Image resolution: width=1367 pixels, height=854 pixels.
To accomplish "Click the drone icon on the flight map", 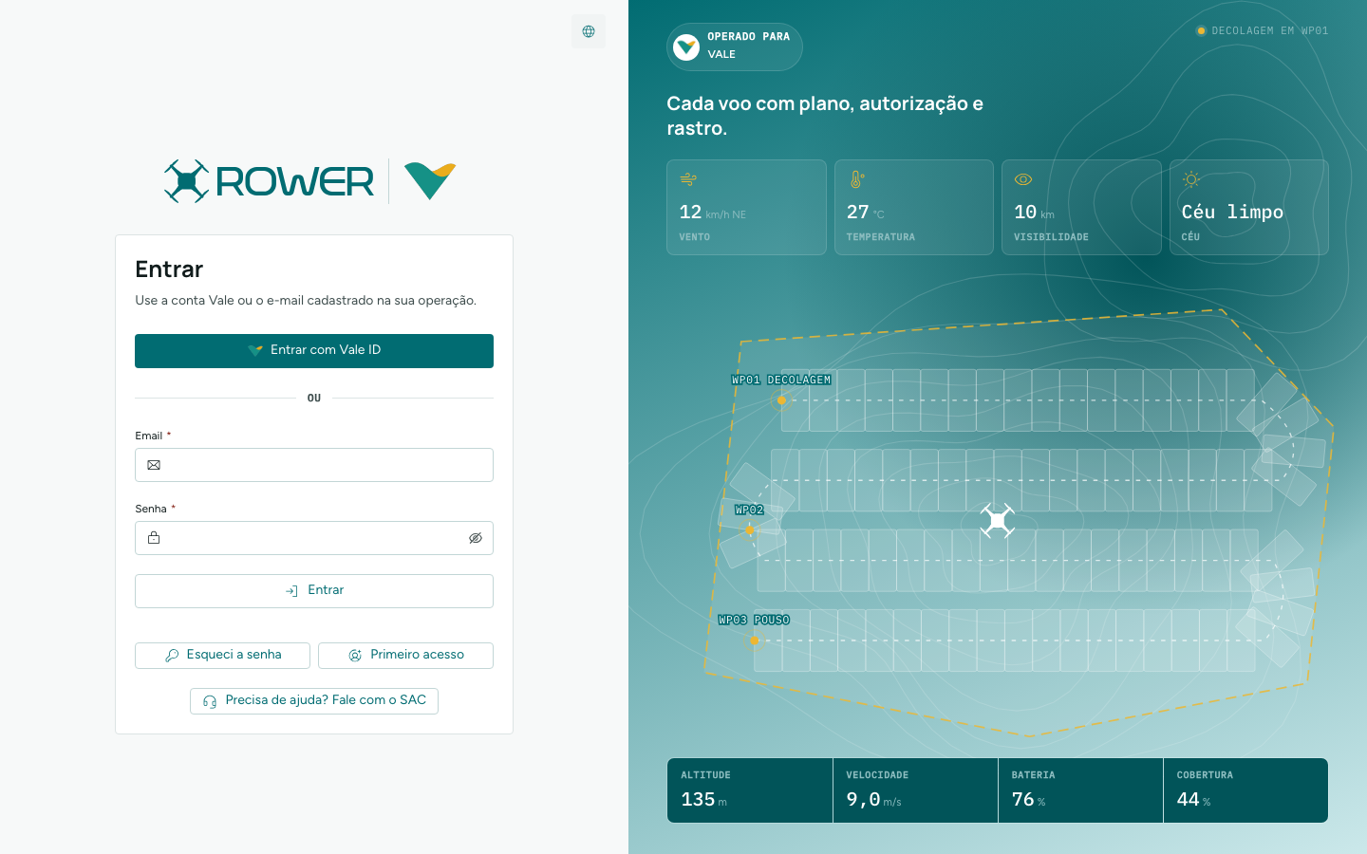I will point(998,521).
